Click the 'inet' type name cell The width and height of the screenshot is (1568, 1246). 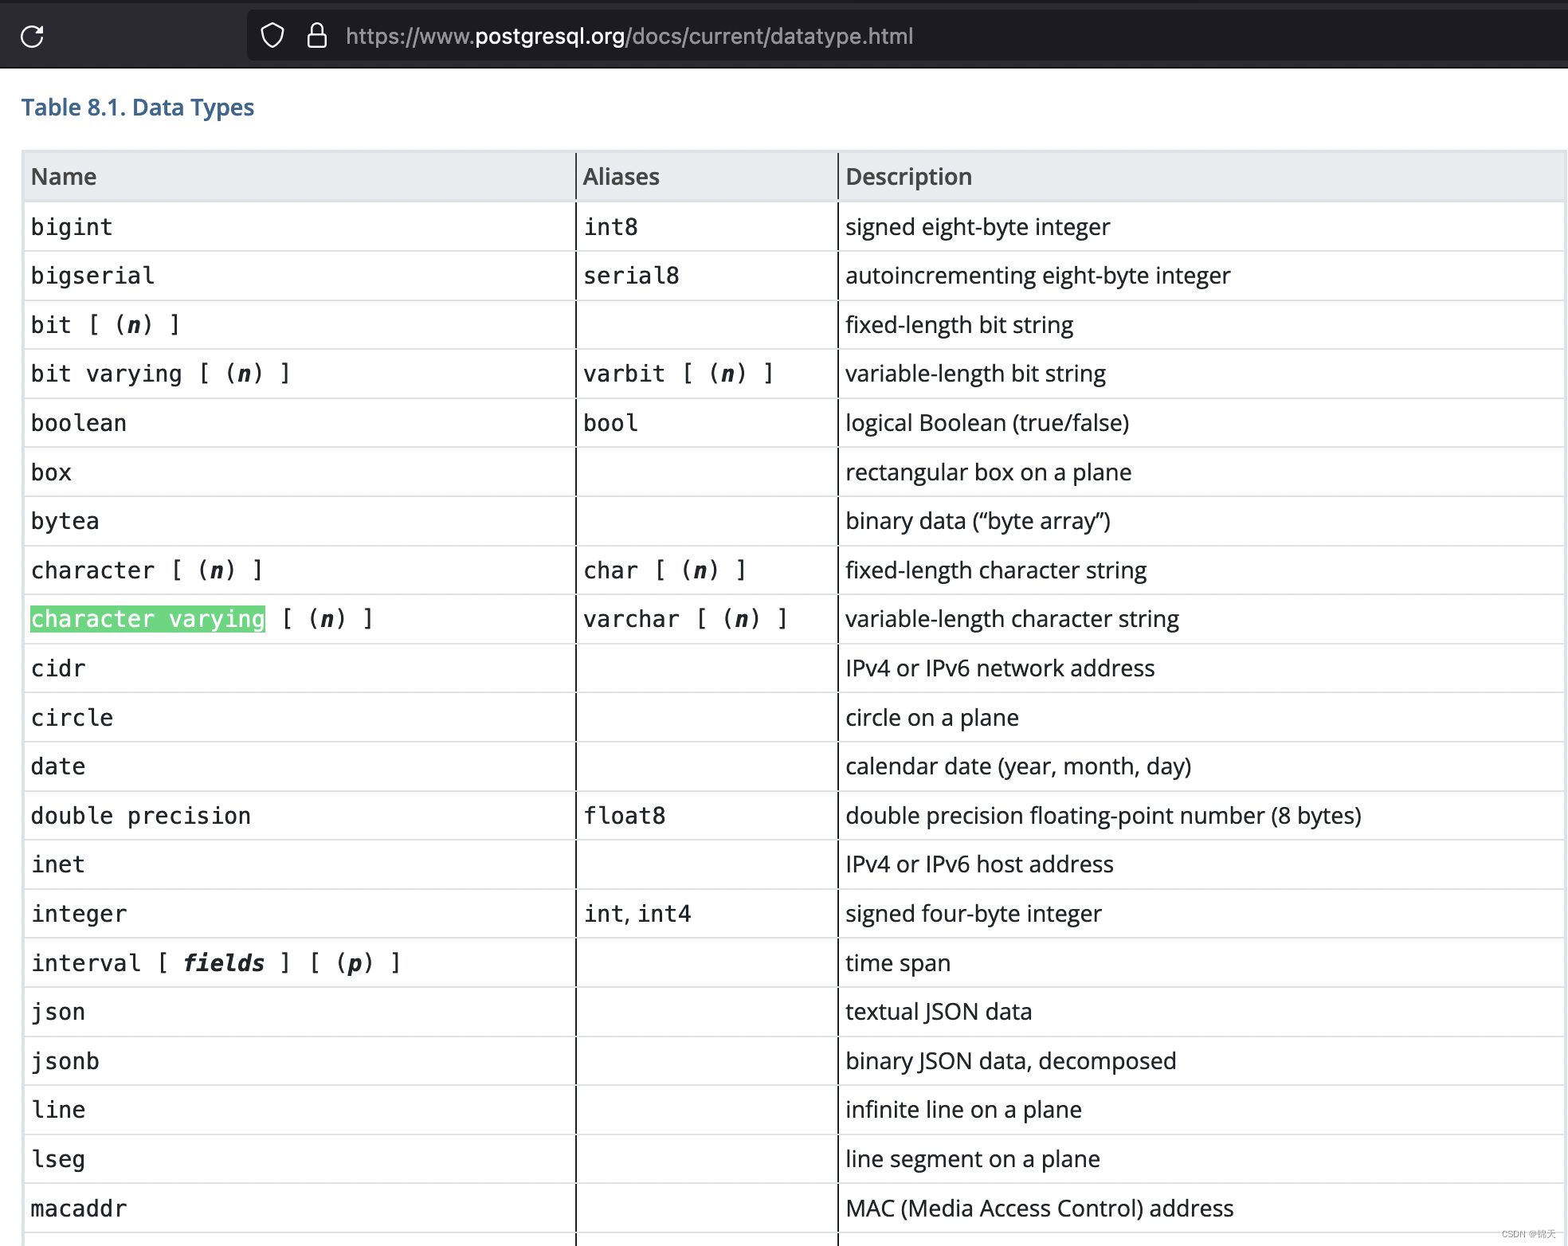tap(57, 864)
